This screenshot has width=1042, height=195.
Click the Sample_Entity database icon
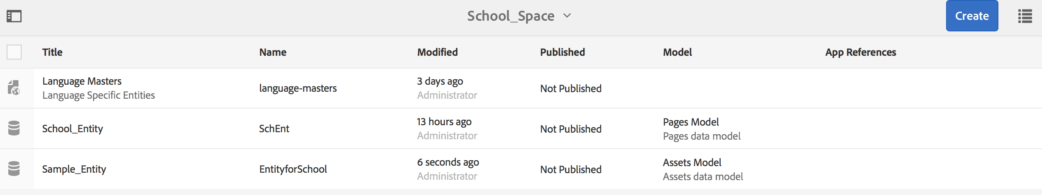14,169
